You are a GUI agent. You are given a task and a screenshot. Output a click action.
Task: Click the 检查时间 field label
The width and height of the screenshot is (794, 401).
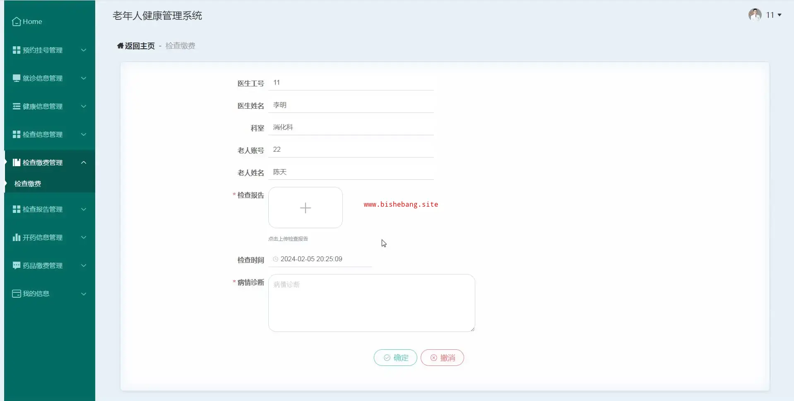251,260
